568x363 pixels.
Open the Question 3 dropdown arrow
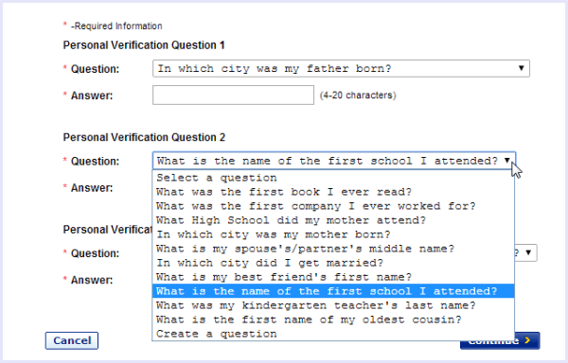528,252
